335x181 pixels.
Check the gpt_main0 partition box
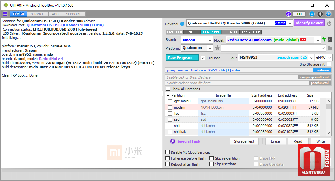click(170, 101)
